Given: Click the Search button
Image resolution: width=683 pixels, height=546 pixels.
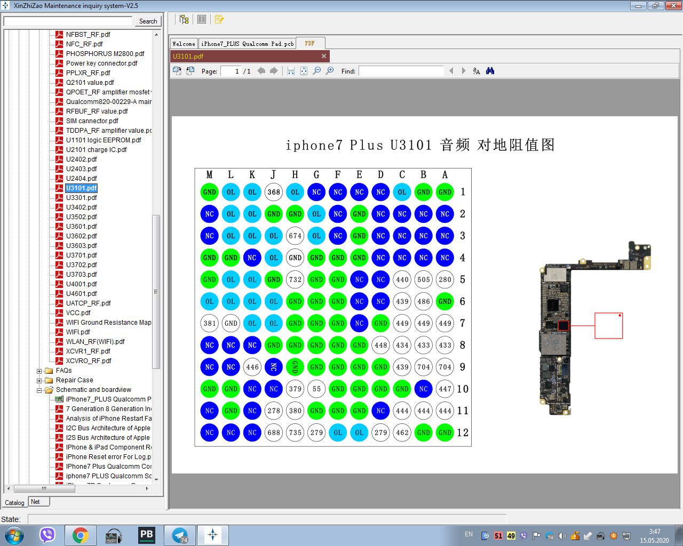Looking at the screenshot, I should point(148,21).
